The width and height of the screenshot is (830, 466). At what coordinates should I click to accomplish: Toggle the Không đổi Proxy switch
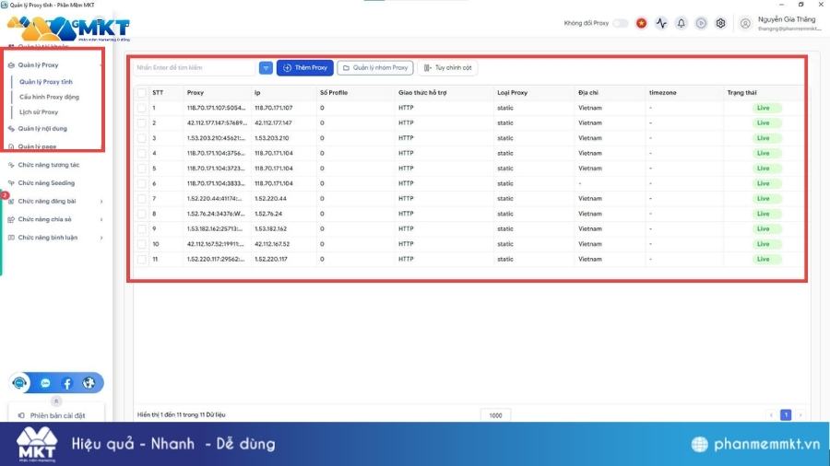[621, 23]
